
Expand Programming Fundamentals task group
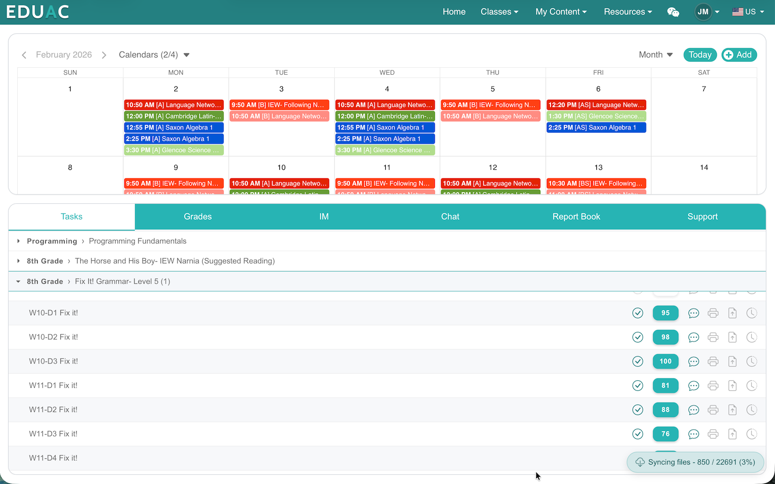(18, 241)
